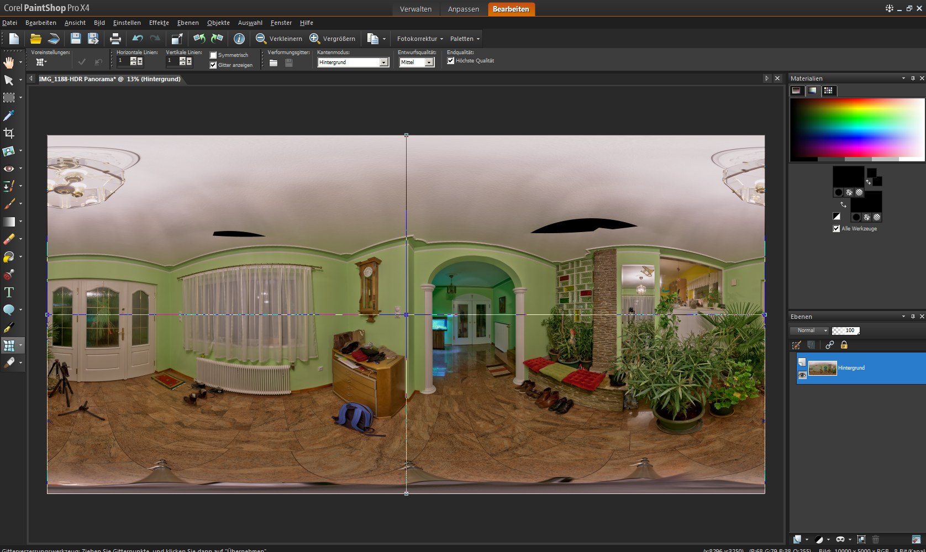Open the Kantenmodus dropdown
926x552 pixels.
click(383, 62)
